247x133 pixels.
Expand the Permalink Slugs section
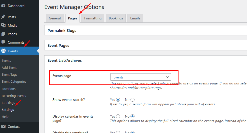coord(62,31)
